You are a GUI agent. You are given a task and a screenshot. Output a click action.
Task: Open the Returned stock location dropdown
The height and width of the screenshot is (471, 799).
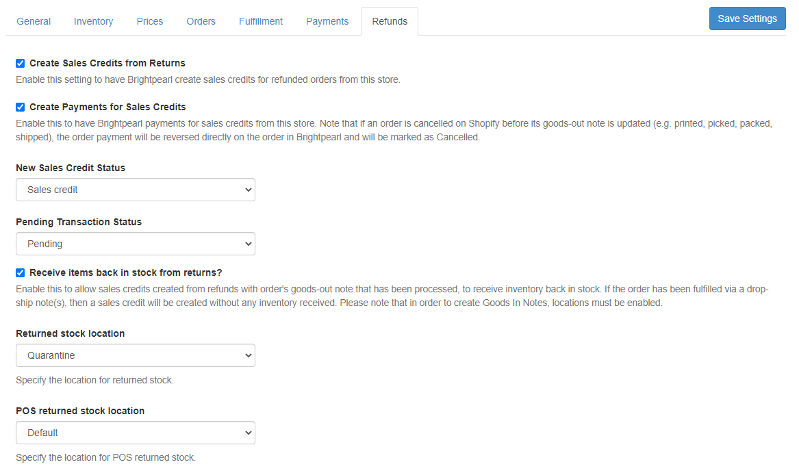coord(135,355)
